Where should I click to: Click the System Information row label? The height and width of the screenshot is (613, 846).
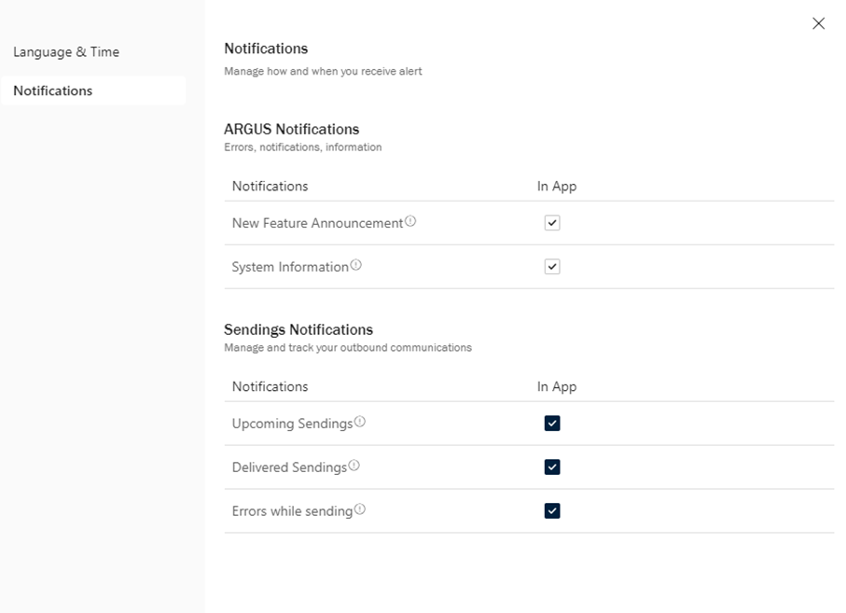(290, 268)
